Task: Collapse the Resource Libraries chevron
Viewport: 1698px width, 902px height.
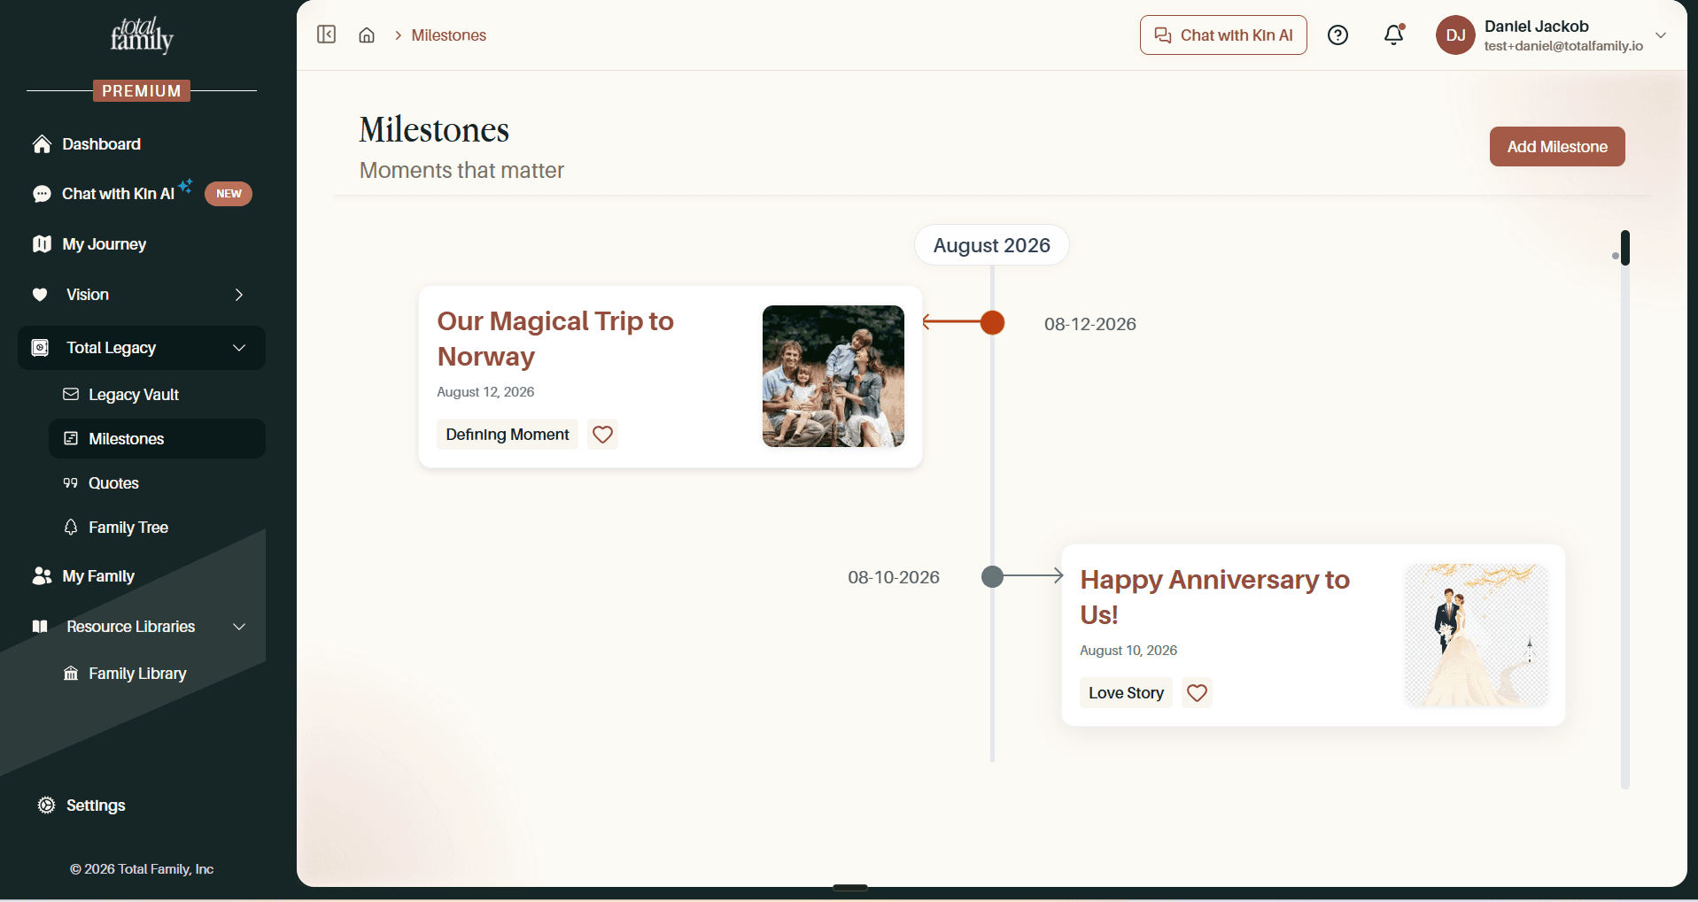Action: coord(238,627)
